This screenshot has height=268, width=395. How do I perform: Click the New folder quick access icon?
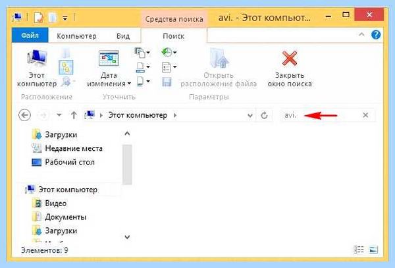coord(53,18)
